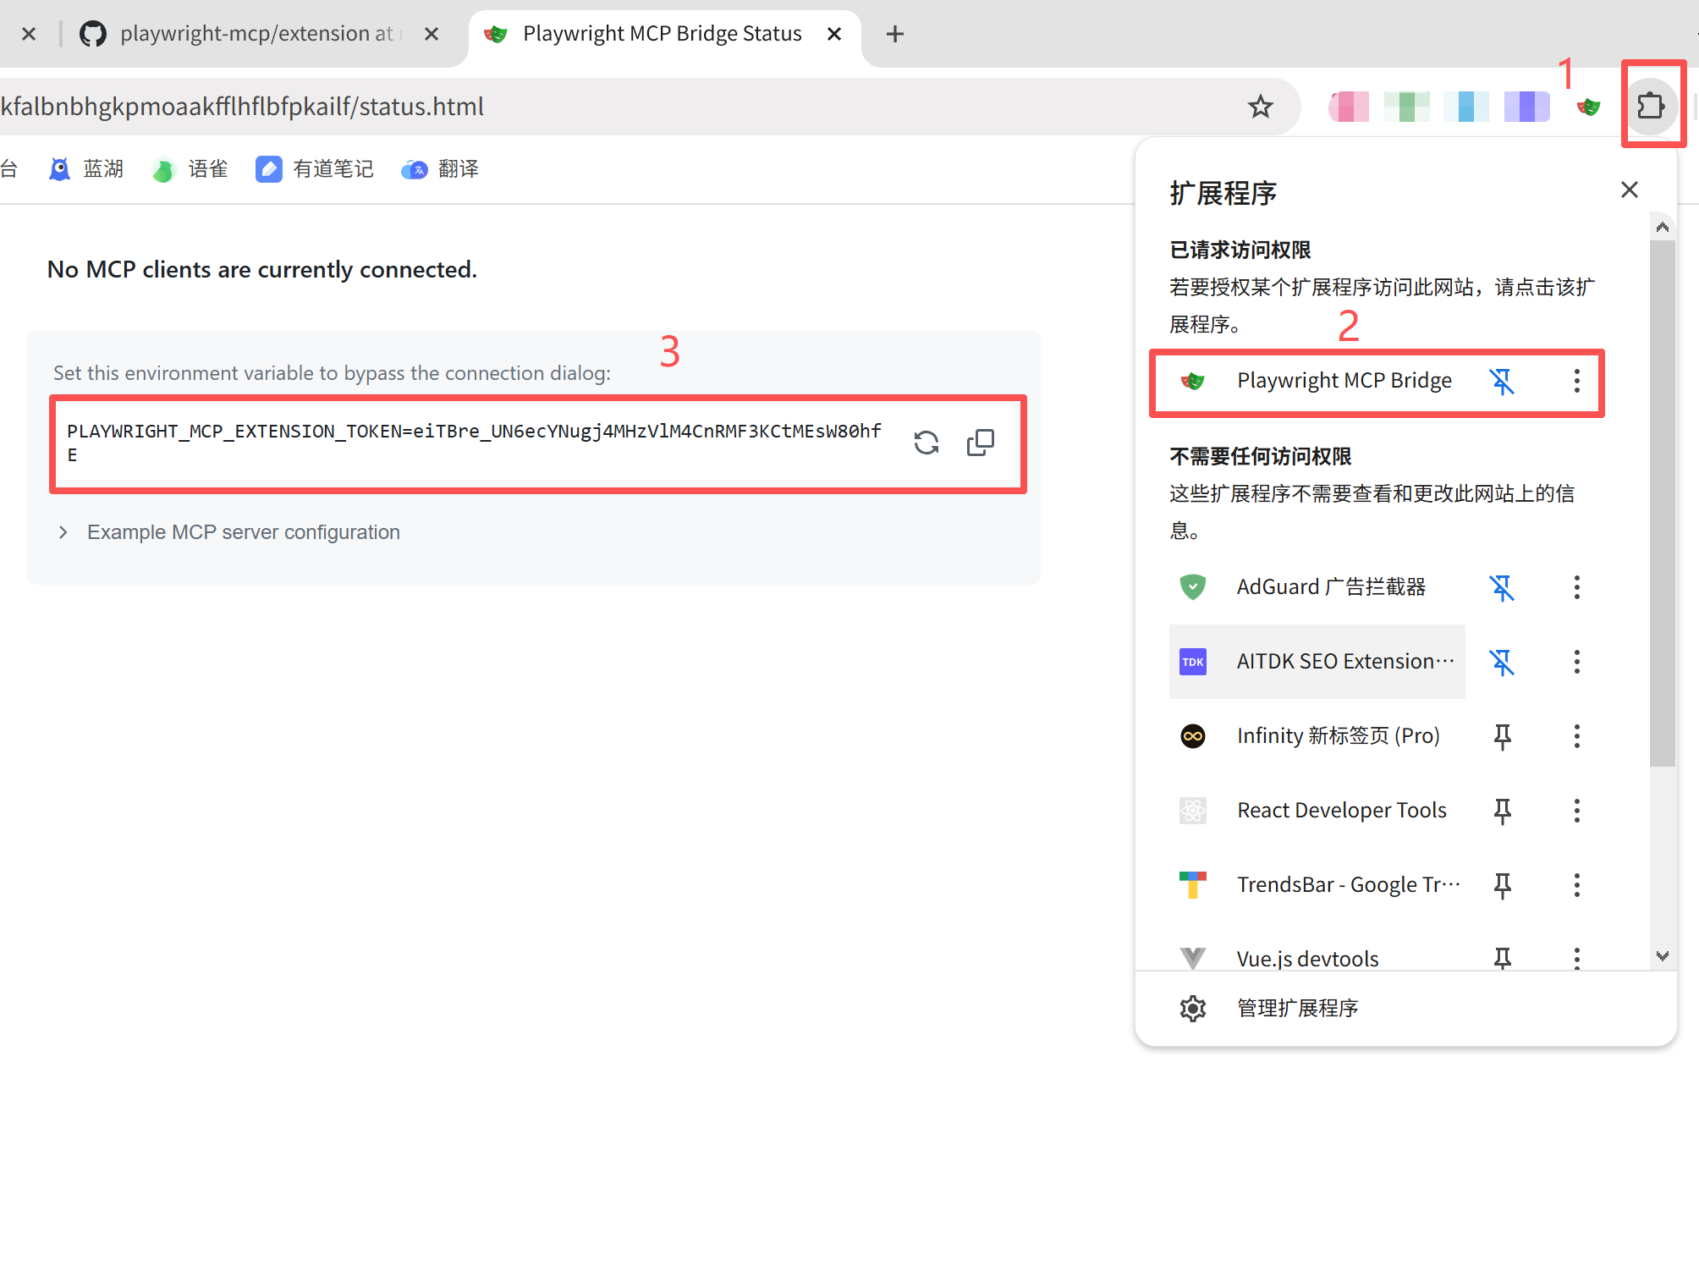Open more options for TrendsBar extension
The height and width of the screenshot is (1271, 1699).
[1576, 885]
